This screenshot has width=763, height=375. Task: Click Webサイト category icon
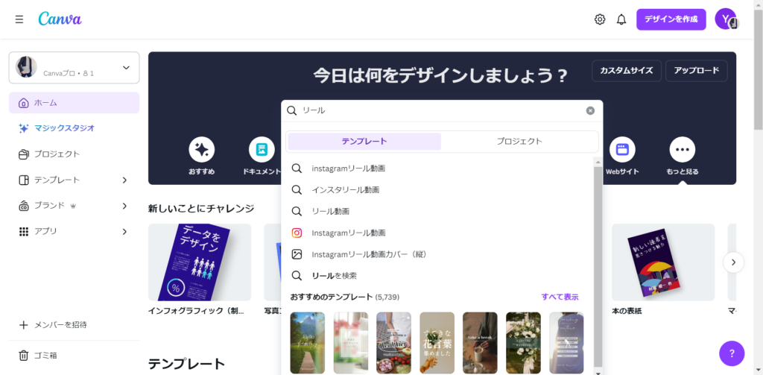click(622, 150)
